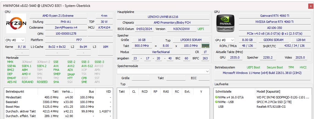Click the 8x1M L2 cache value

coord(84,47)
